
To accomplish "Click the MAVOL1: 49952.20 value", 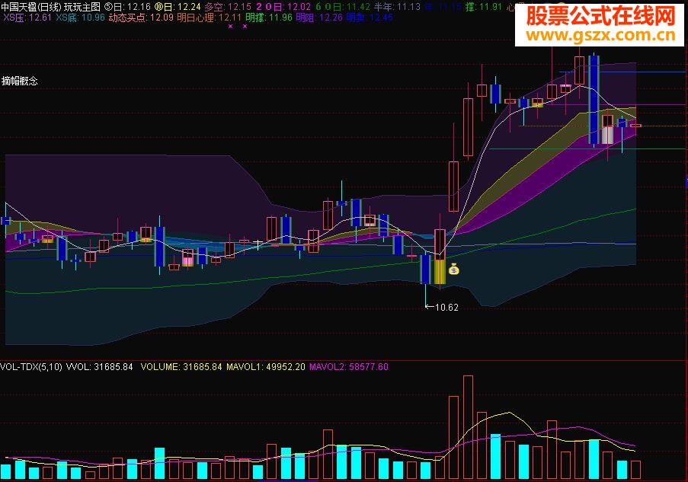I will (265, 367).
